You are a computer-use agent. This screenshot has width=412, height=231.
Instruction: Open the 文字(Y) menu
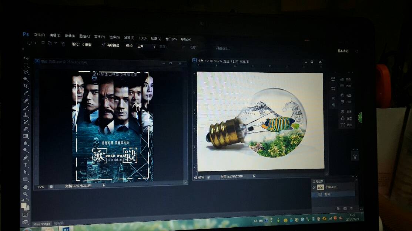(100, 37)
